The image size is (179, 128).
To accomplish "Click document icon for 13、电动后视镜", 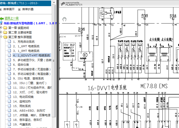I will point(9,97).
